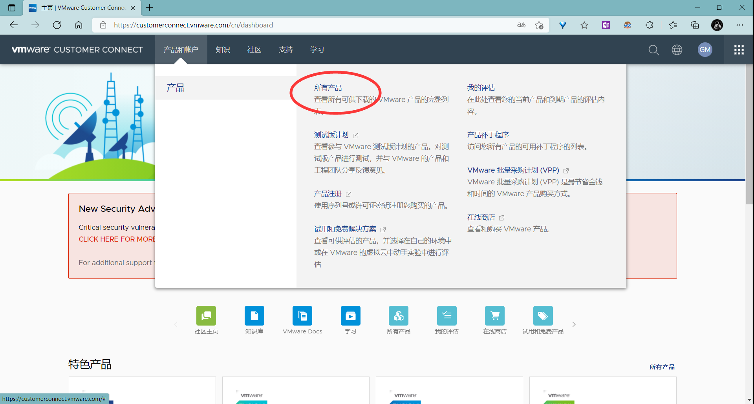Click the 所有产品 link beside 特色产品
The height and width of the screenshot is (404, 754).
[x=662, y=367]
